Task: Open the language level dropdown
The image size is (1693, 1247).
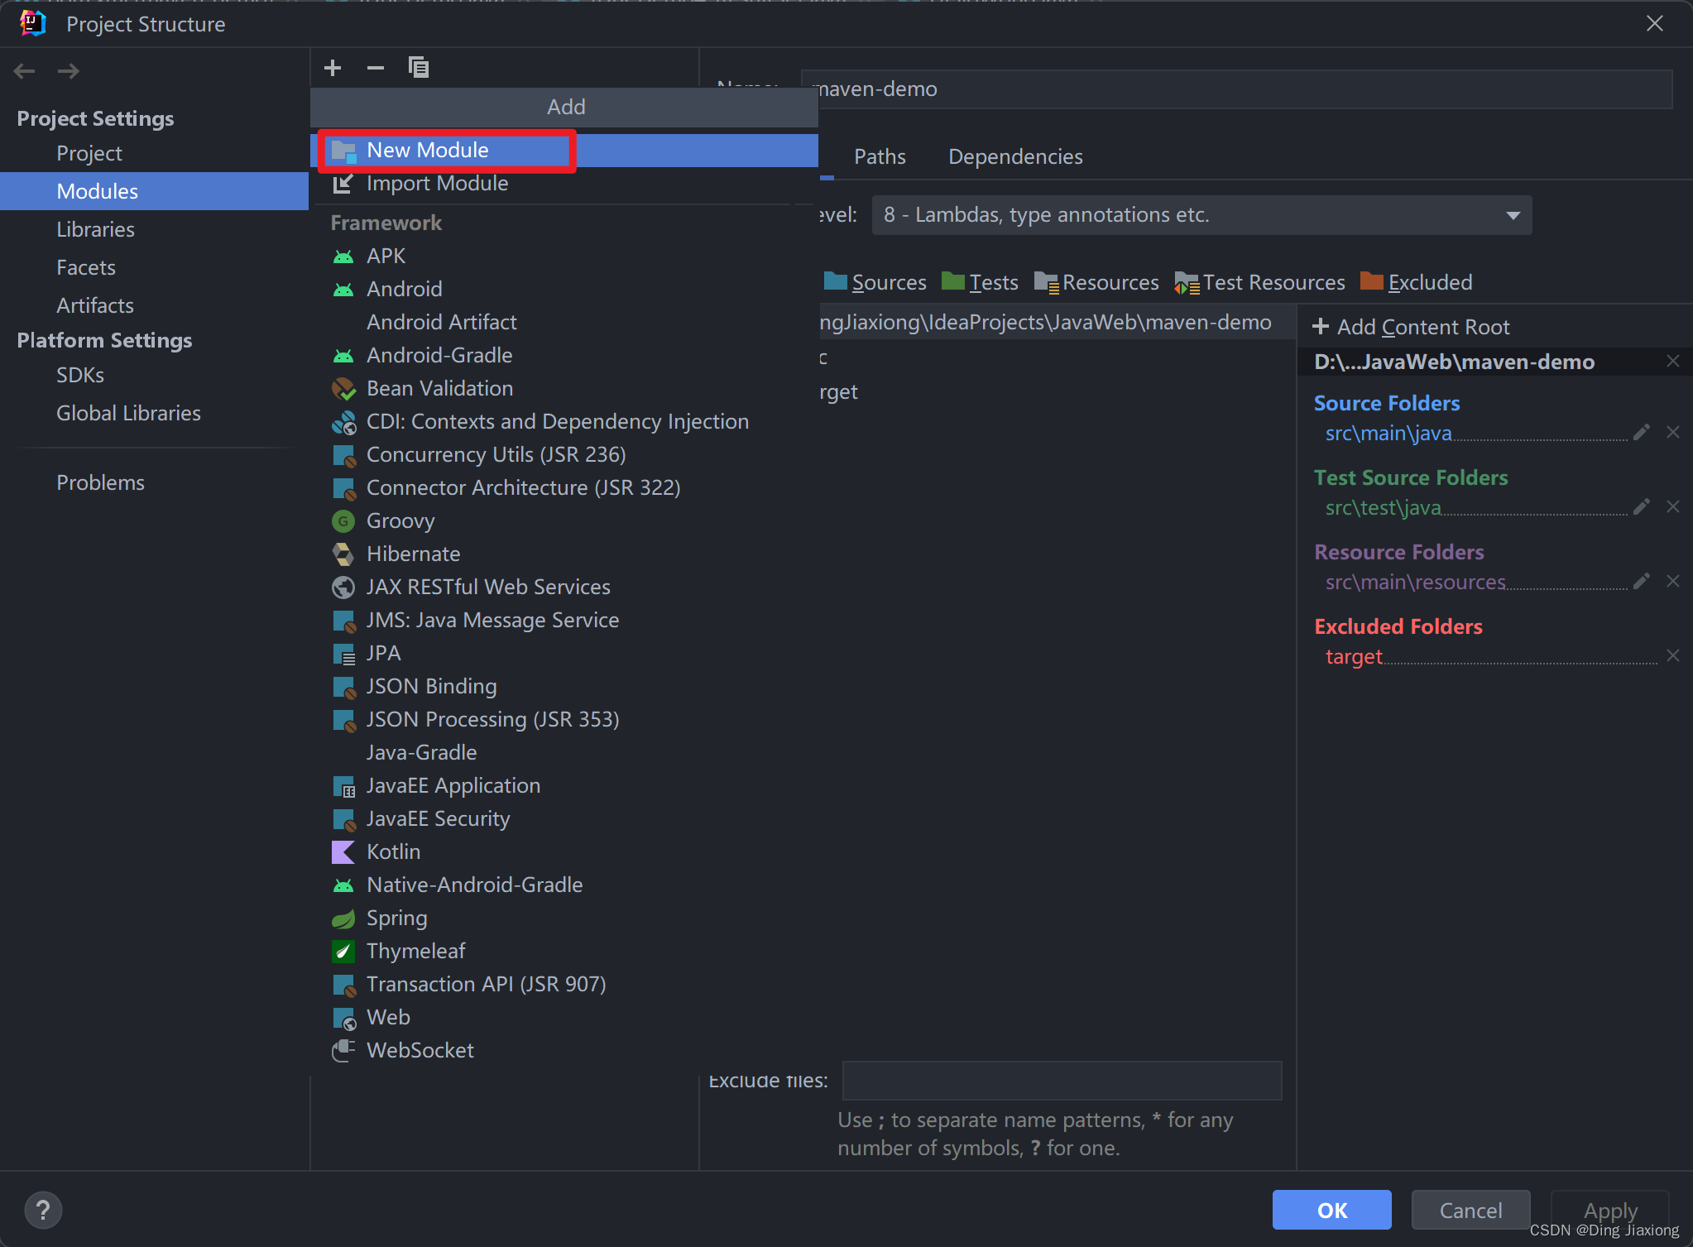Action: click(x=1201, y=215)
